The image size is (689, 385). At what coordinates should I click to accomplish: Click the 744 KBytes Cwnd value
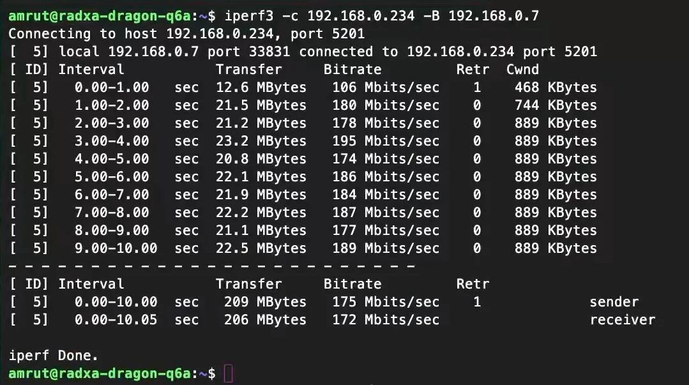point(556,105)
